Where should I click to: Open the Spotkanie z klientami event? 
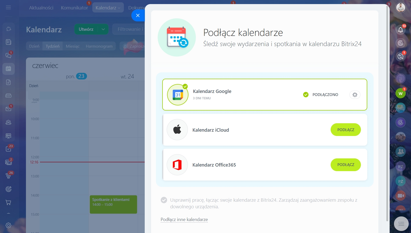click(x=113, y=204)
